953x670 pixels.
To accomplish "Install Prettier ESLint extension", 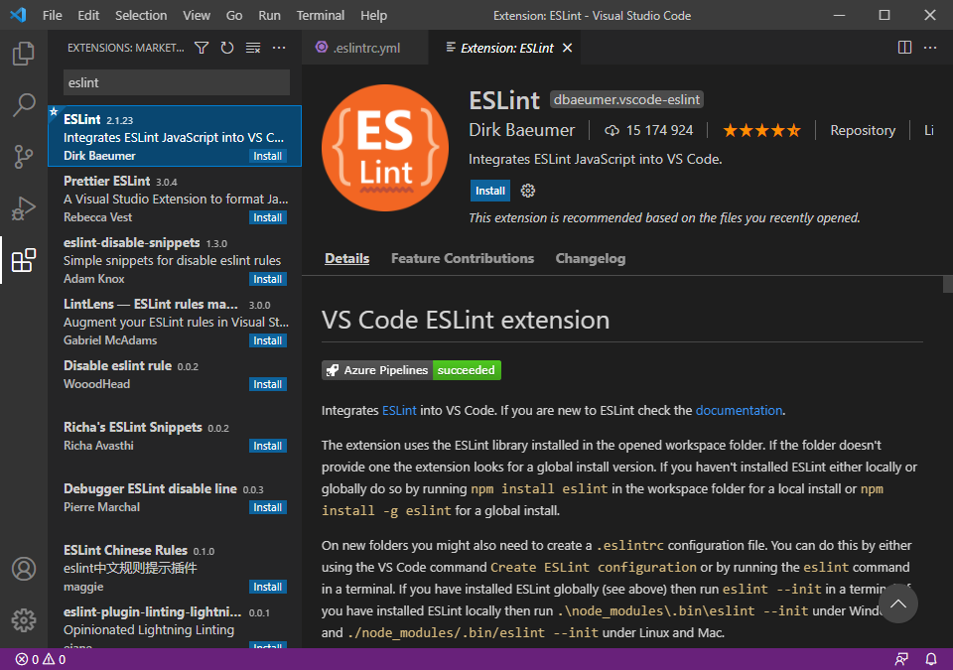I will (267, 217).
